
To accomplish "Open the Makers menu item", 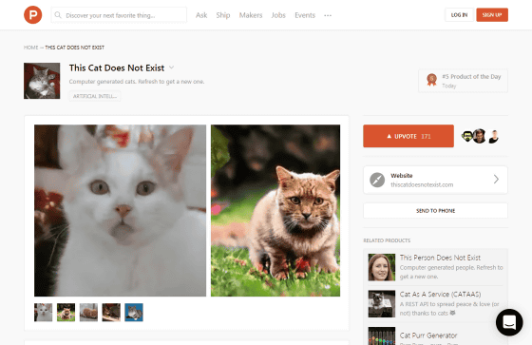I will 251,15.
